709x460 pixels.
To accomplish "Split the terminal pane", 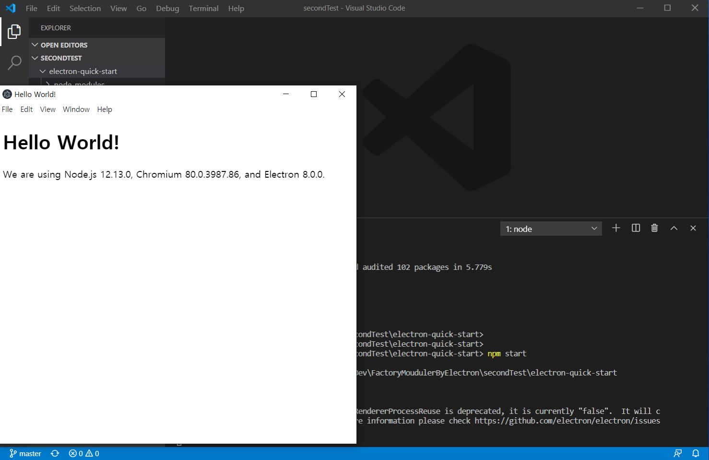I will (636, 228).
